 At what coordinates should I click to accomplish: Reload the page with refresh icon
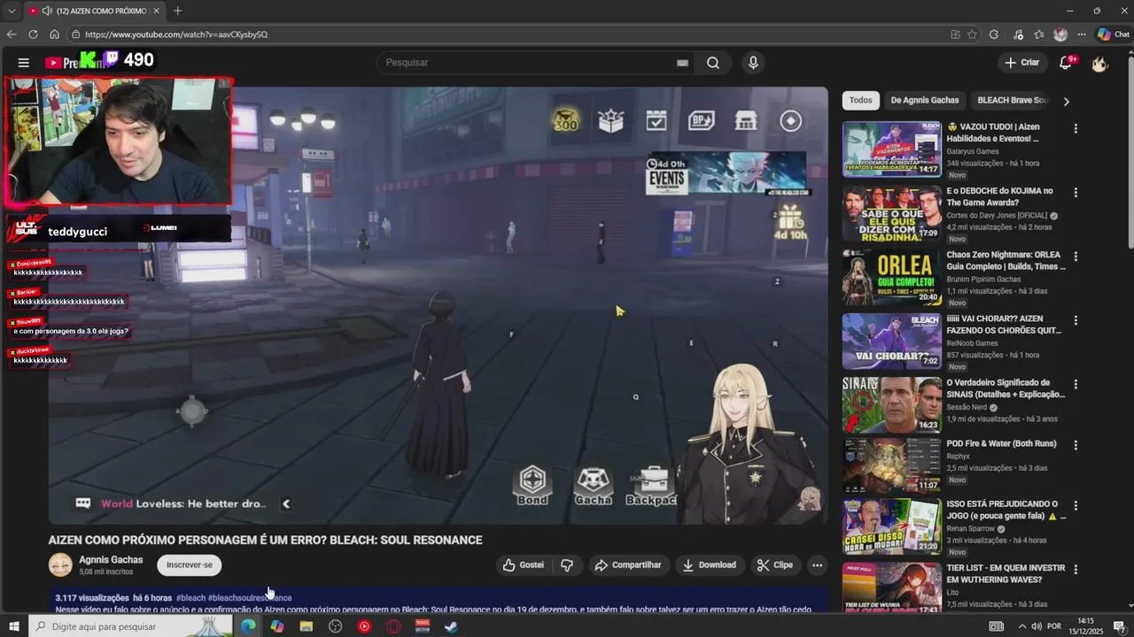point(33,35)
